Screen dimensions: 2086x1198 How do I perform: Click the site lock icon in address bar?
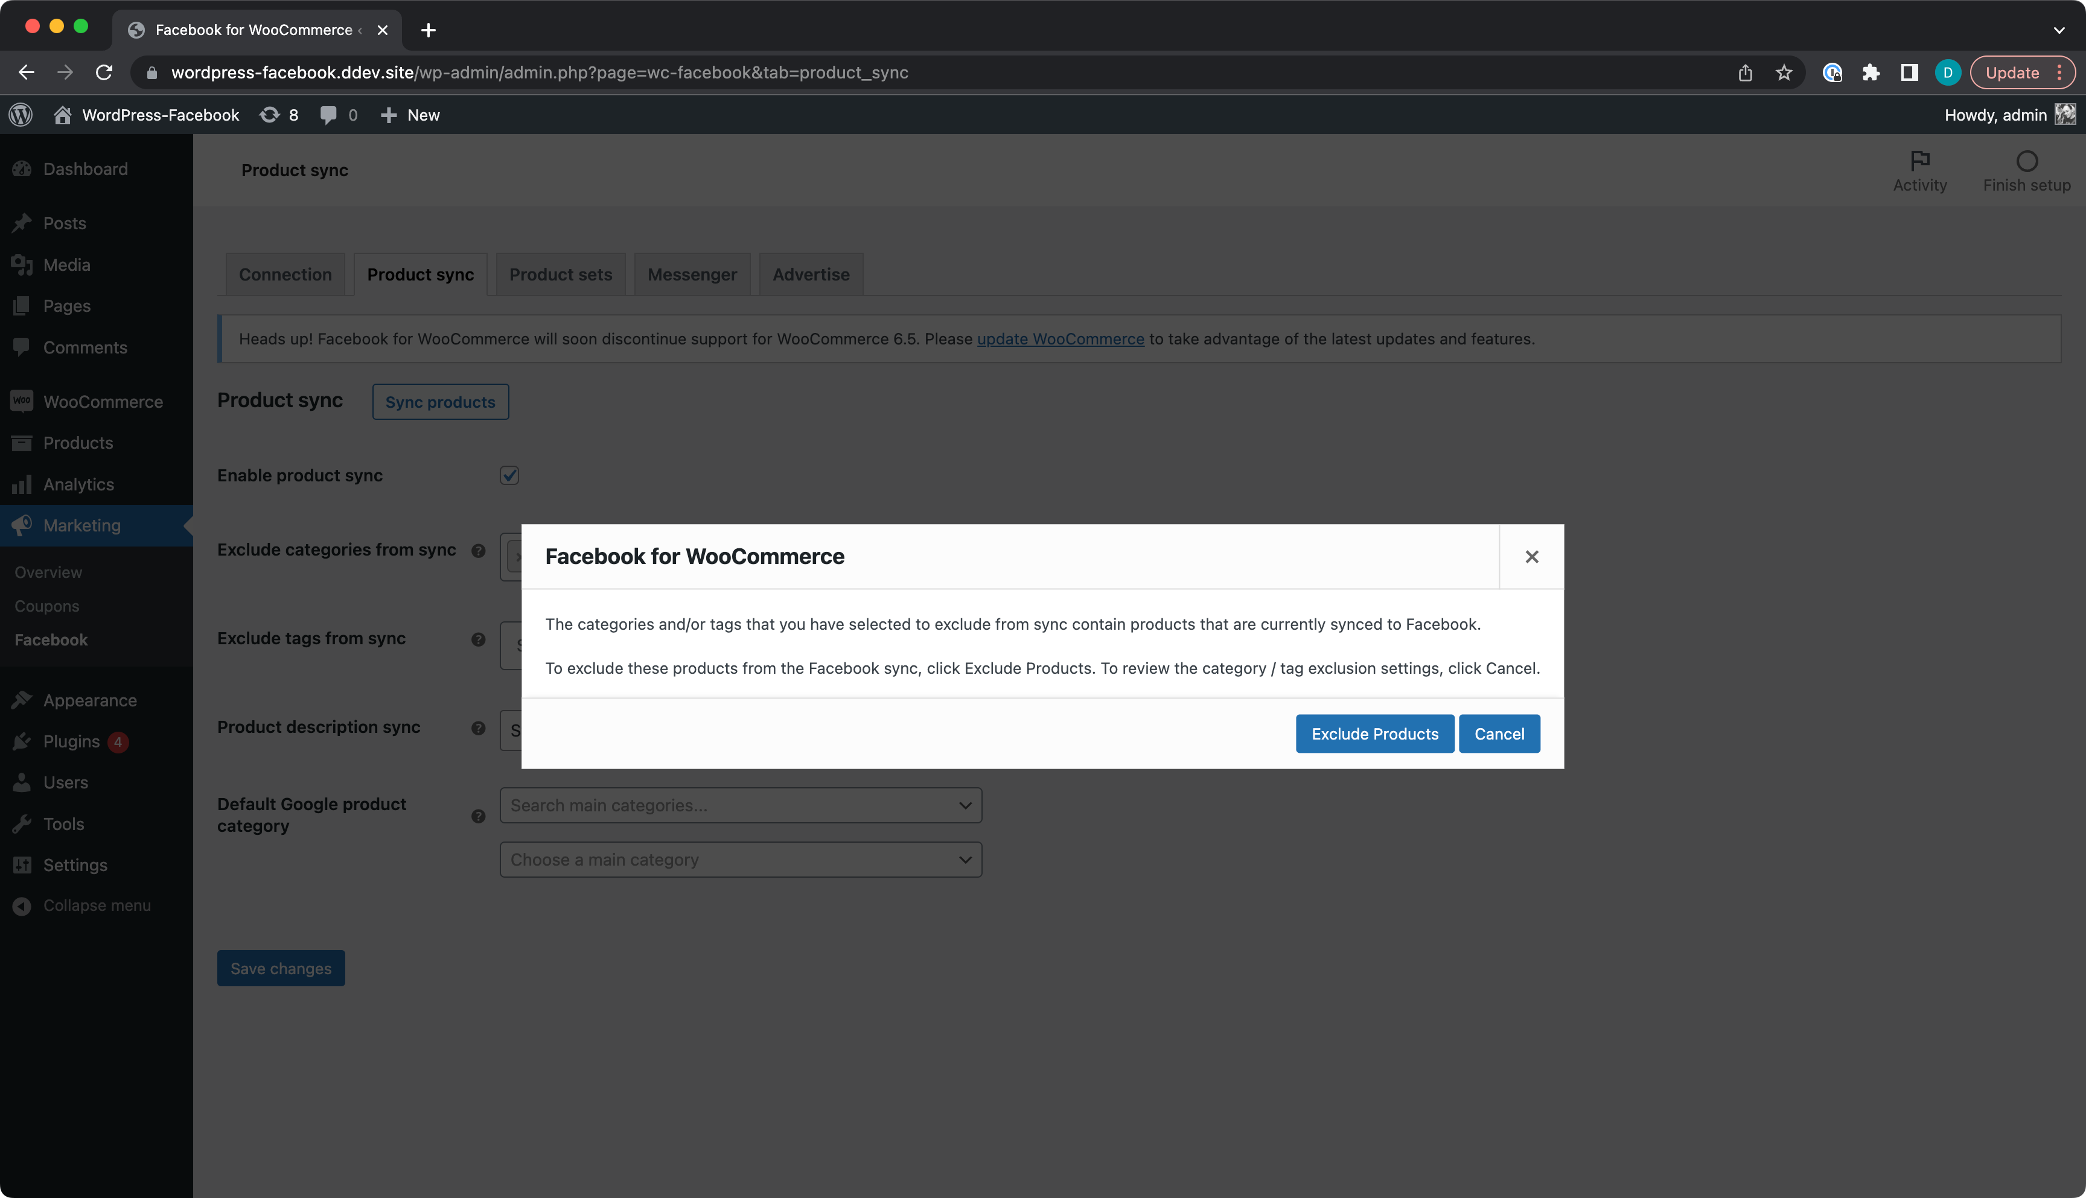coord(152,72)
